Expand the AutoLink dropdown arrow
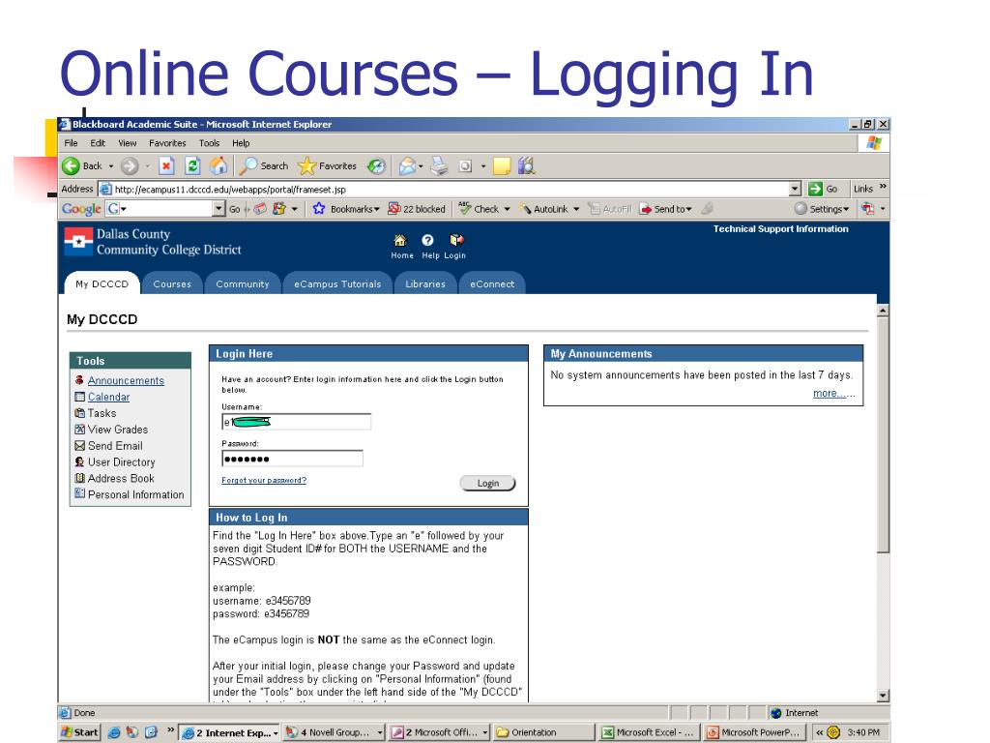Viewport: 990px width, 743px height. (576, 209)
